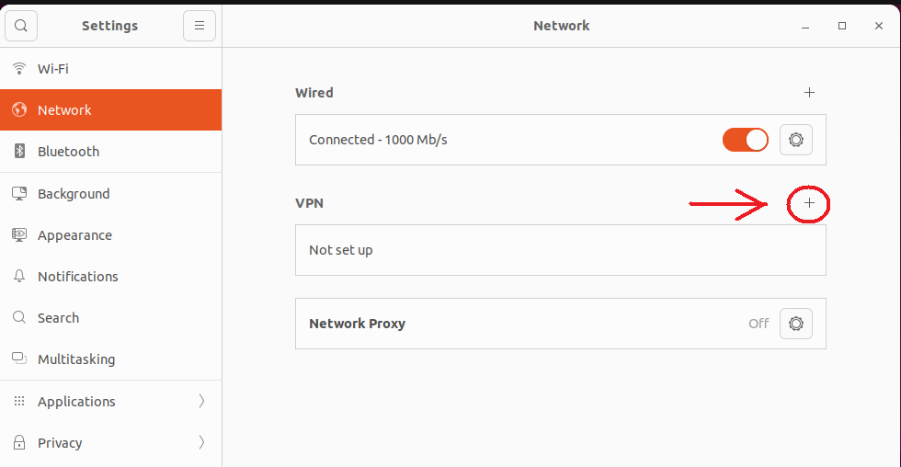Select Background in the sidebar
This screenshot has width=901, height=467.
pos(74,194)
